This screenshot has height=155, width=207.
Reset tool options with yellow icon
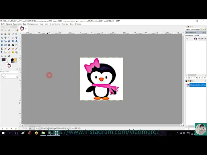[x=16, y=129]
